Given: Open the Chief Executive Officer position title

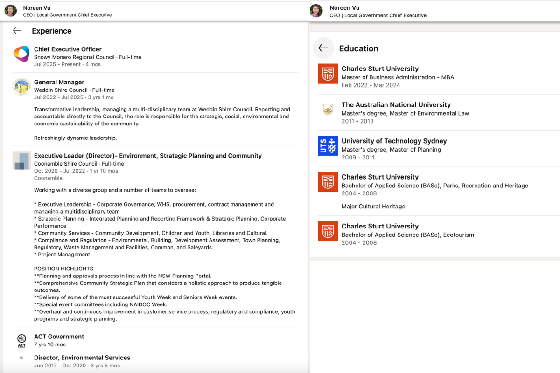Looking at the screenshot, I should (68, 49).
